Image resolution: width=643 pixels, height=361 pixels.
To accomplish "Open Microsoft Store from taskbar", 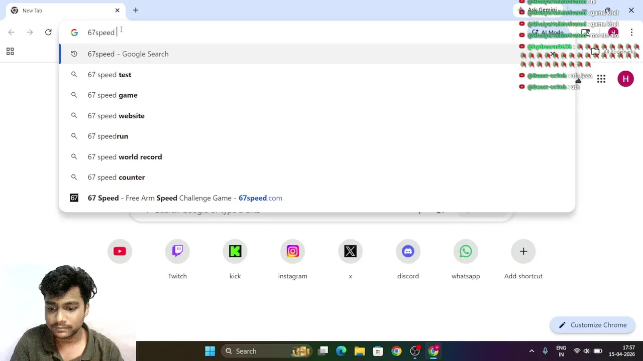I will [x=378, y=351].
